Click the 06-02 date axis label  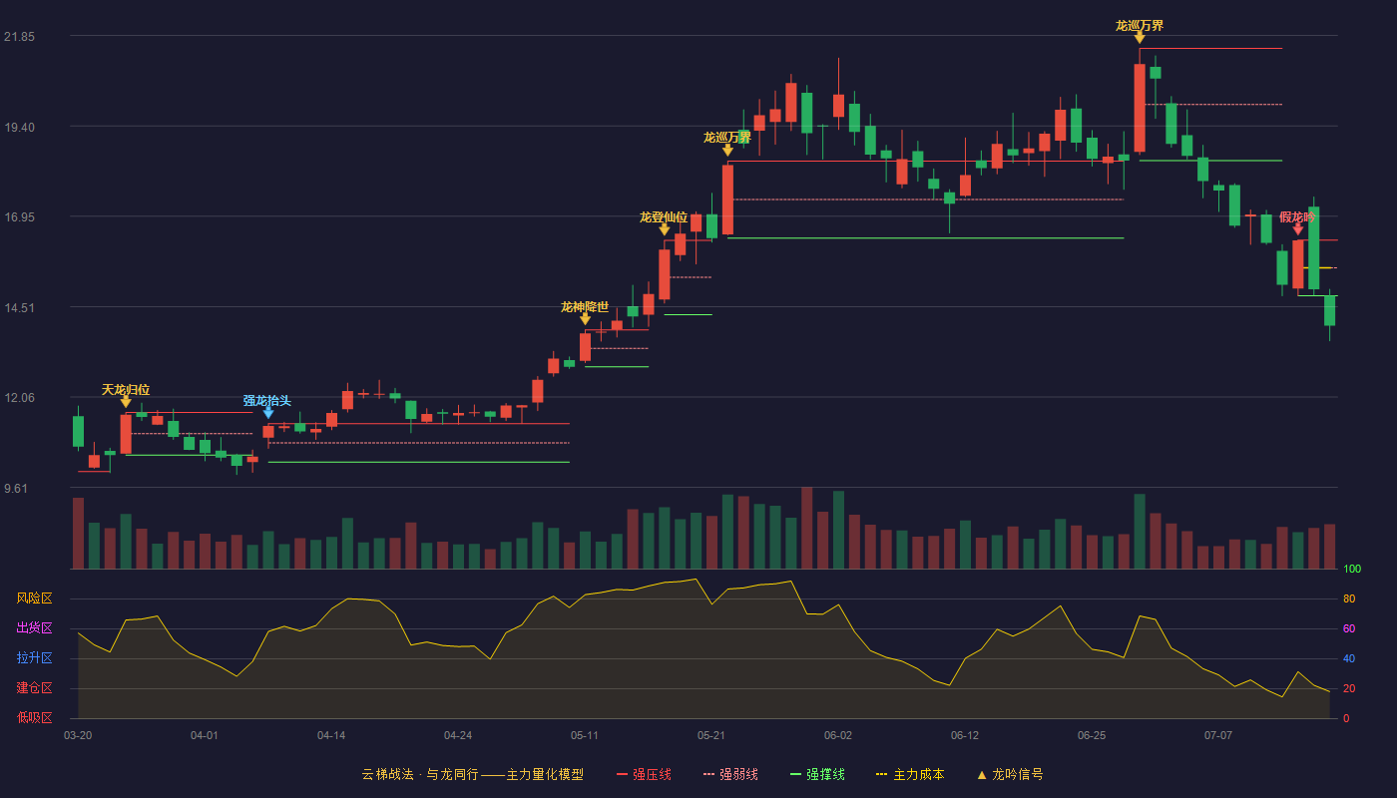click(x=838, y=735)
